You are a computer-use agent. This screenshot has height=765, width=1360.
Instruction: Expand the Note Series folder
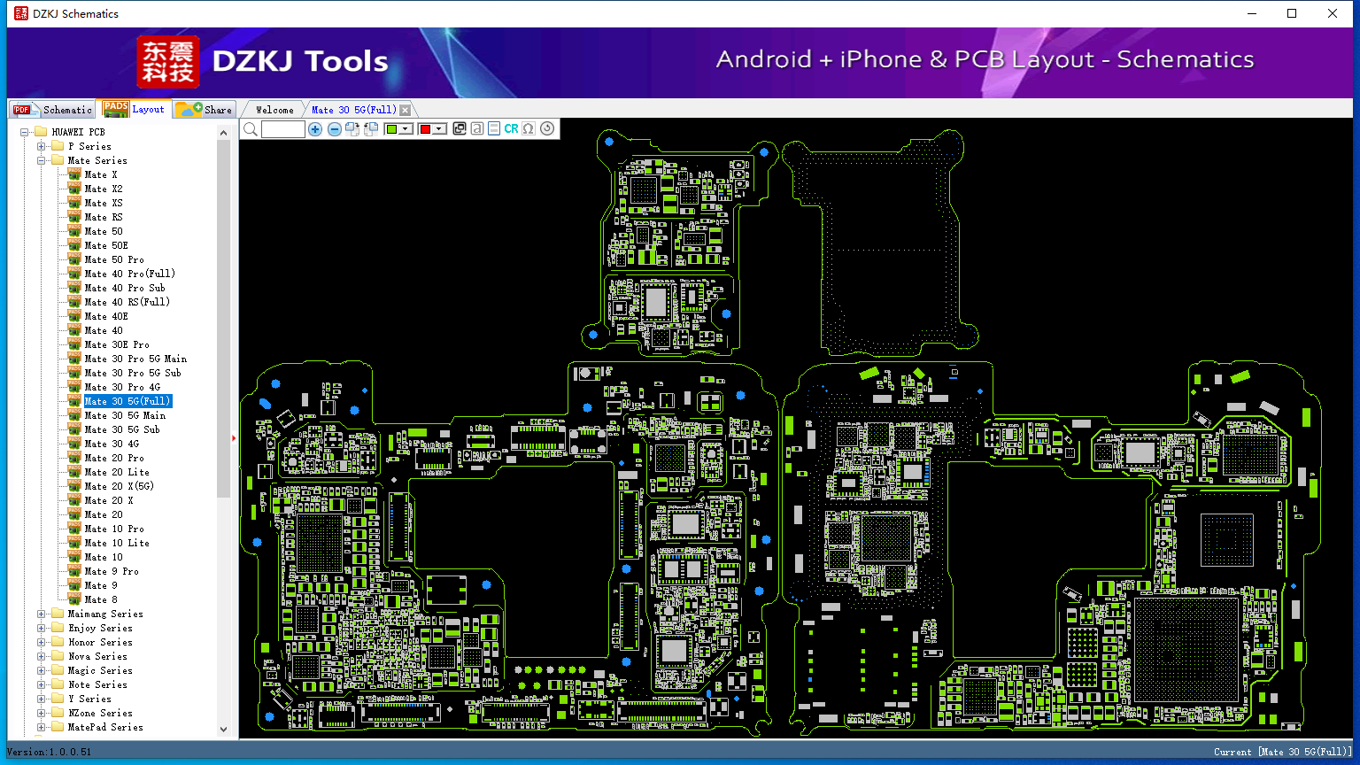(x=42, y=684)
